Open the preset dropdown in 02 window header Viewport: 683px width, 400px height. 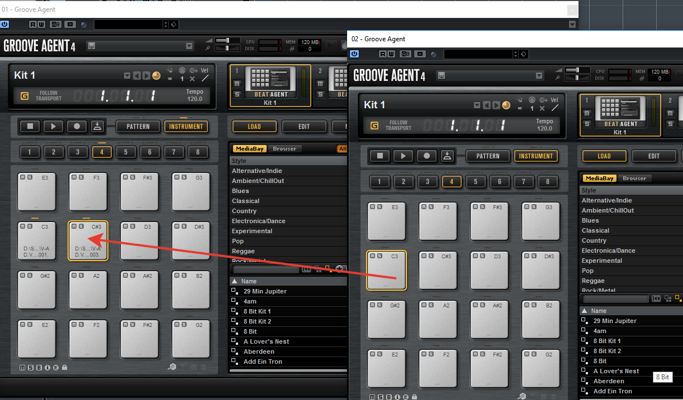[539, 76]
